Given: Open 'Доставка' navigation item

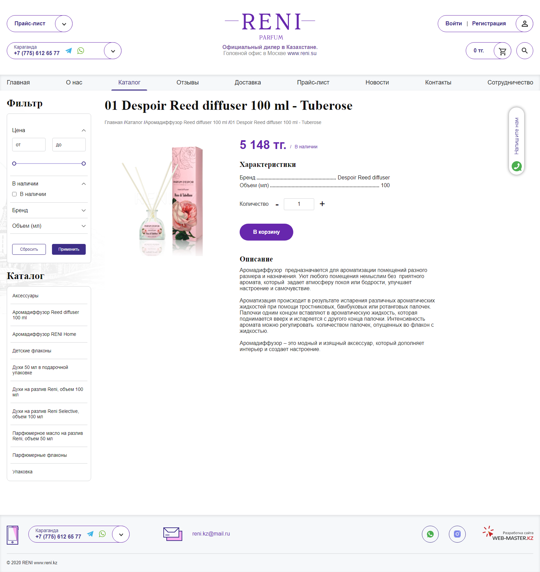Looking at the screenshot, I should click(x=248, y=82).
